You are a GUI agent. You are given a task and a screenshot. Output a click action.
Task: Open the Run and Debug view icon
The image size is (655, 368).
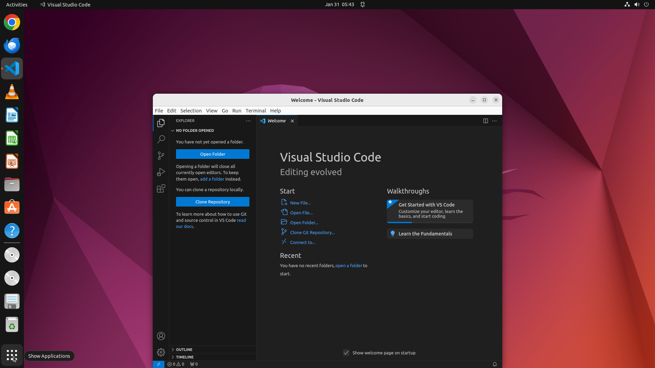(x=161, y=172)
